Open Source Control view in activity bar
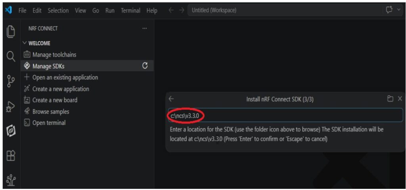Viewport: 406px width, 190px height. pyautogui.click(x=11, y=81)
